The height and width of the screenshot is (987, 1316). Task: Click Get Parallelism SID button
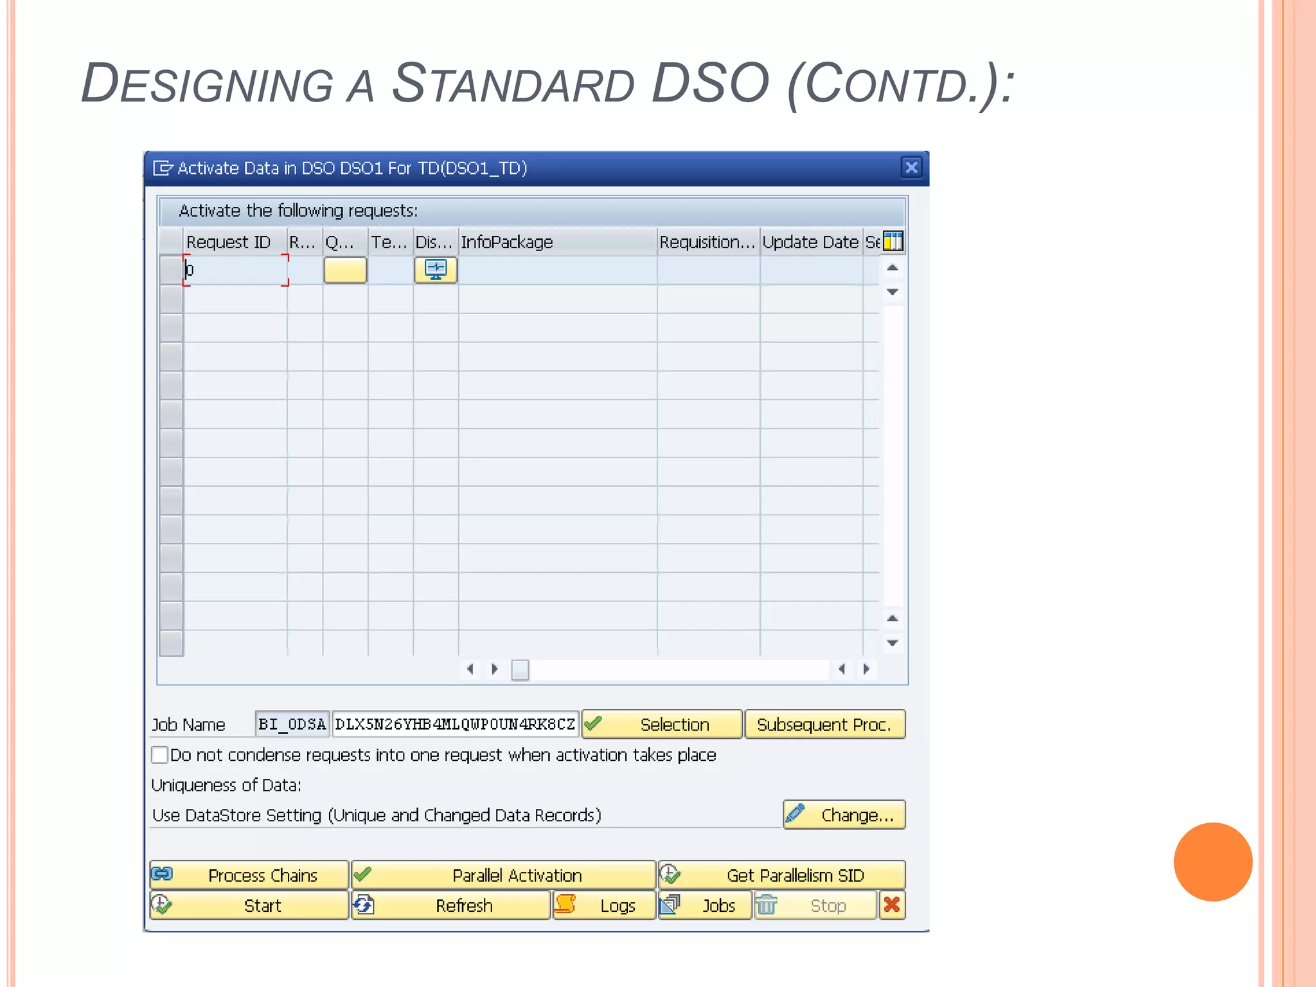782,875
